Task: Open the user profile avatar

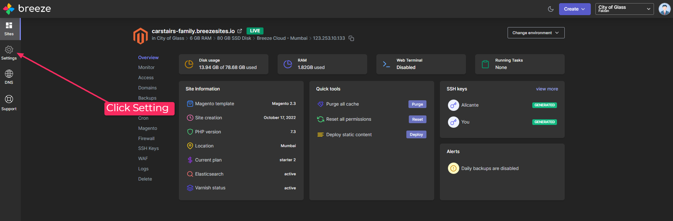Action: click(665, 9)
